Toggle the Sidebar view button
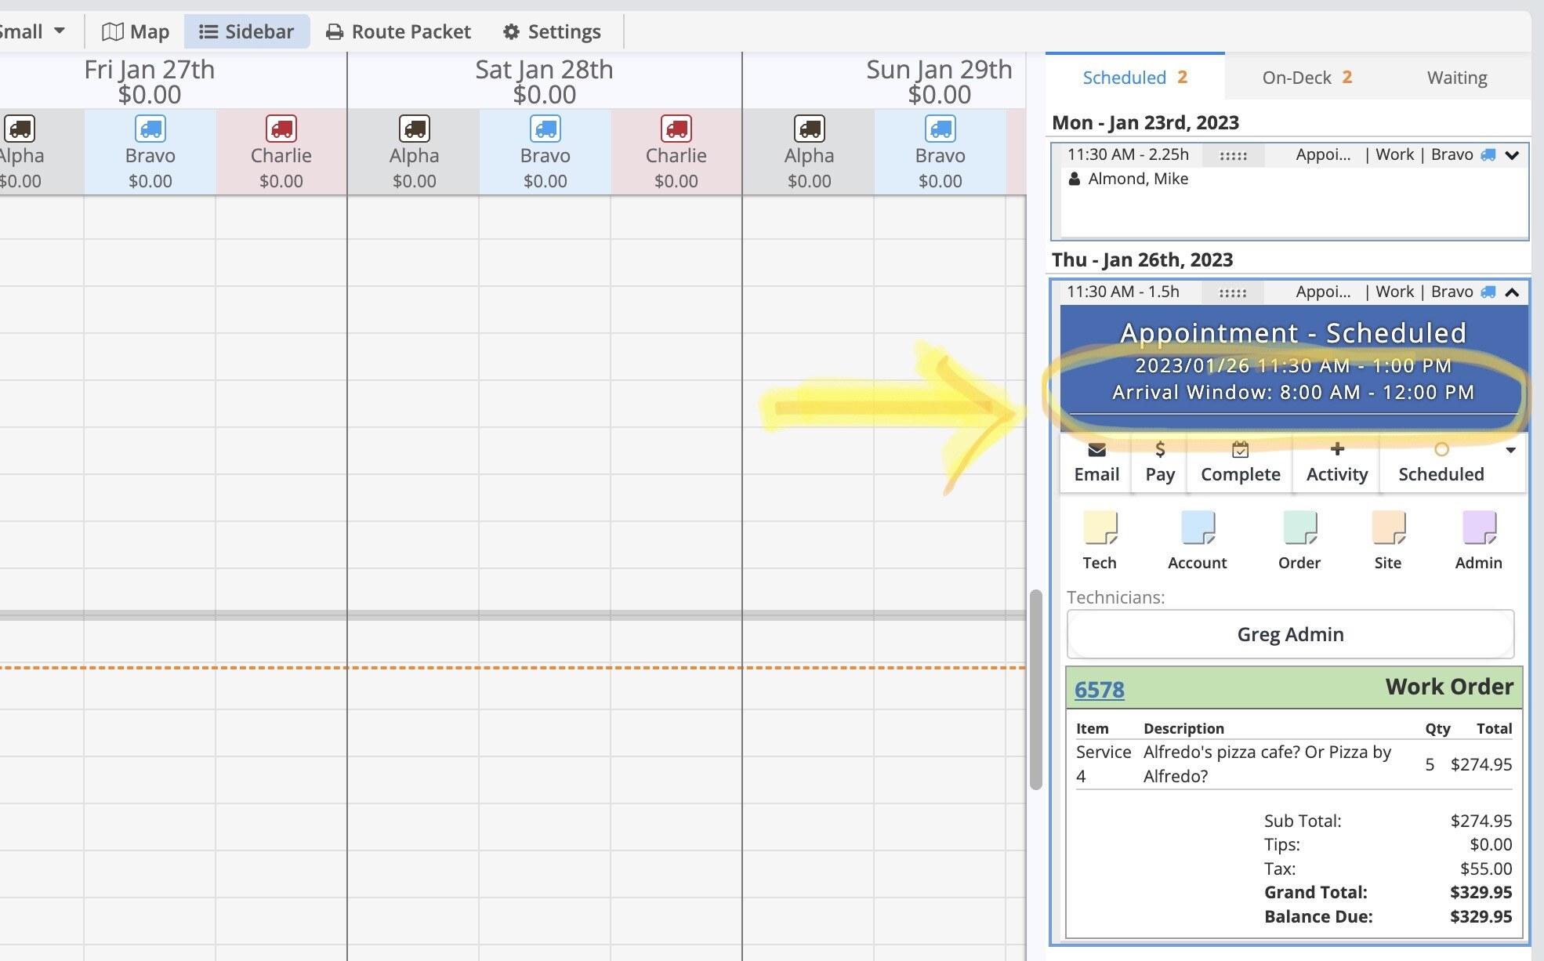1544x961 pixels. [247, 31]
